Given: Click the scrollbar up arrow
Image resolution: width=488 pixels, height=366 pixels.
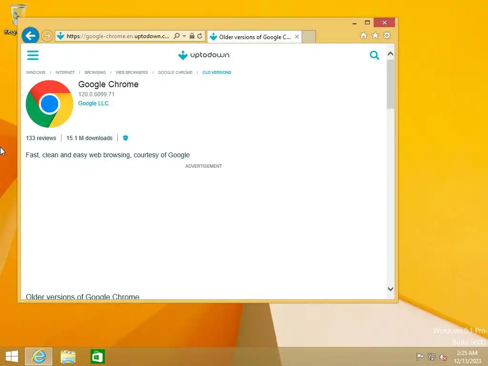Looking at the screenshot, I should [391, 54].
